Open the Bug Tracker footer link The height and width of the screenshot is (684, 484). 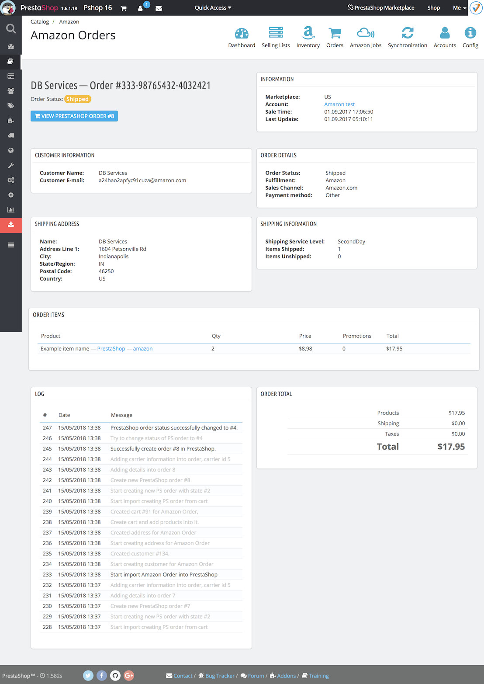pyautogui.click(x=217, y=676)
